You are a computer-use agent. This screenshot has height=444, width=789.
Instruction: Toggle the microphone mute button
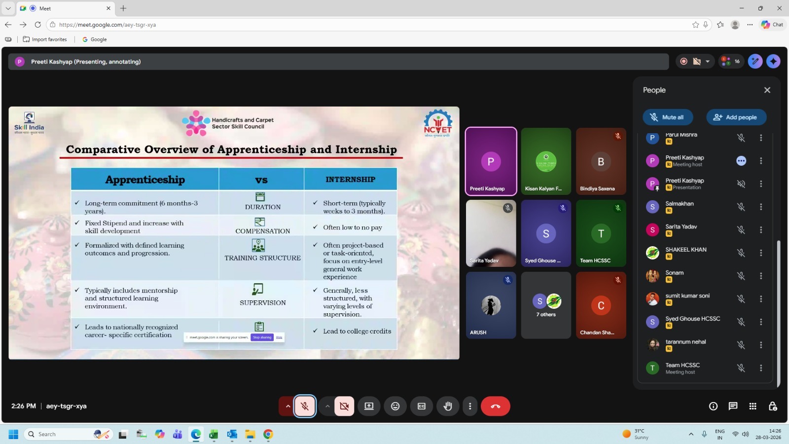coord(305,406)
